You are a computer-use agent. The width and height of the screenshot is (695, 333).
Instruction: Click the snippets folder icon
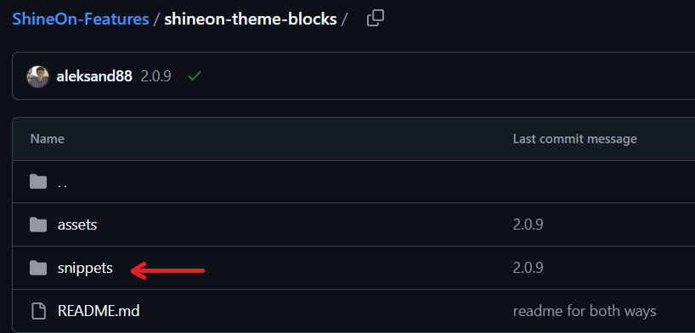38,268
